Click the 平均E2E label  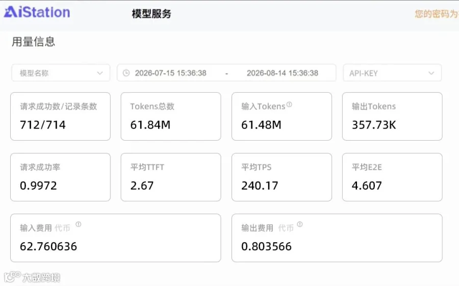point(367,167)
